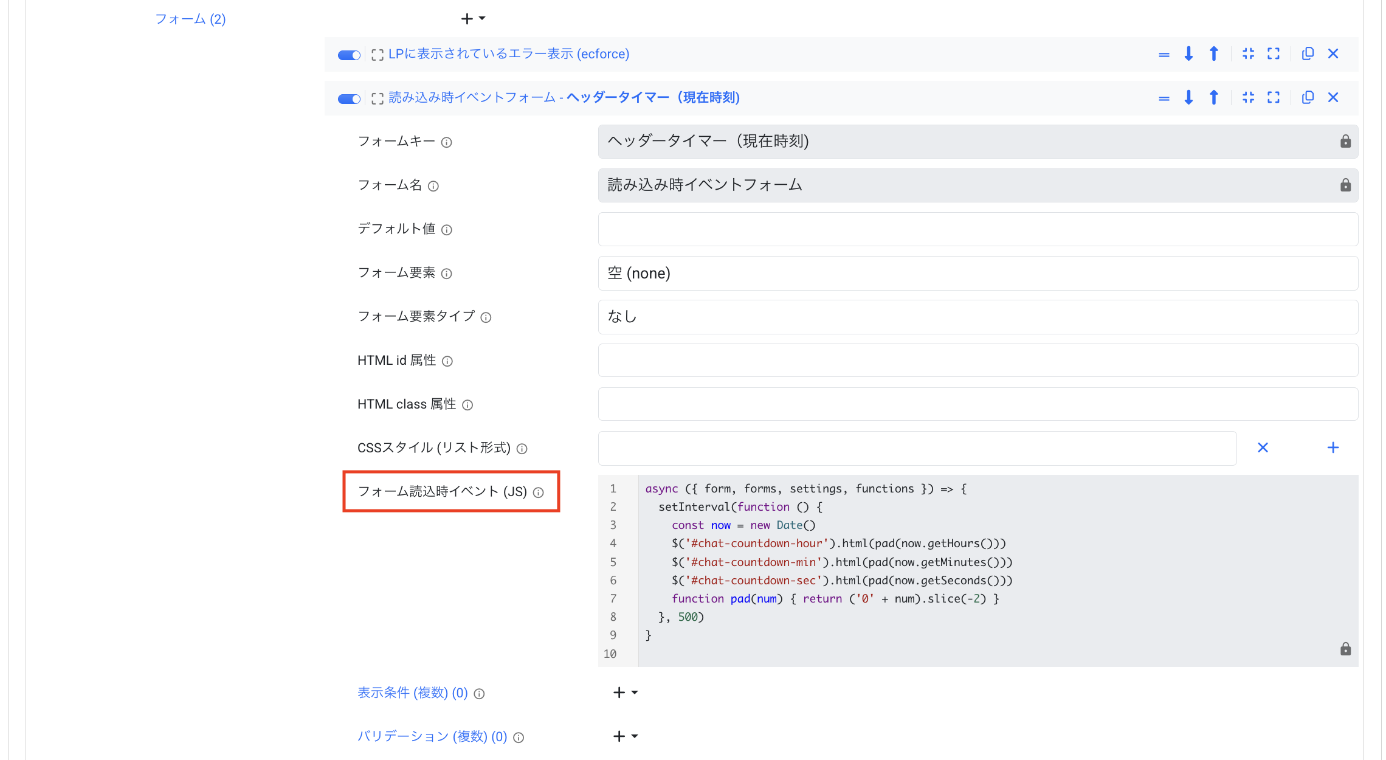Duplicate the ヘッダータイマー form
This screenshot has width=1386, height=760.
[x=1308, y=97]
